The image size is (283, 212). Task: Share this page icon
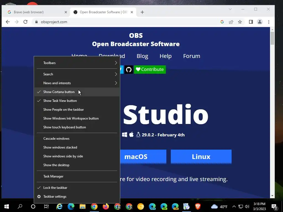click(231, 22)
